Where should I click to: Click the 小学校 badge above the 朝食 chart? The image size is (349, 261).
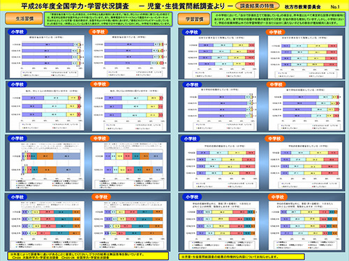[x=17, y=32]
